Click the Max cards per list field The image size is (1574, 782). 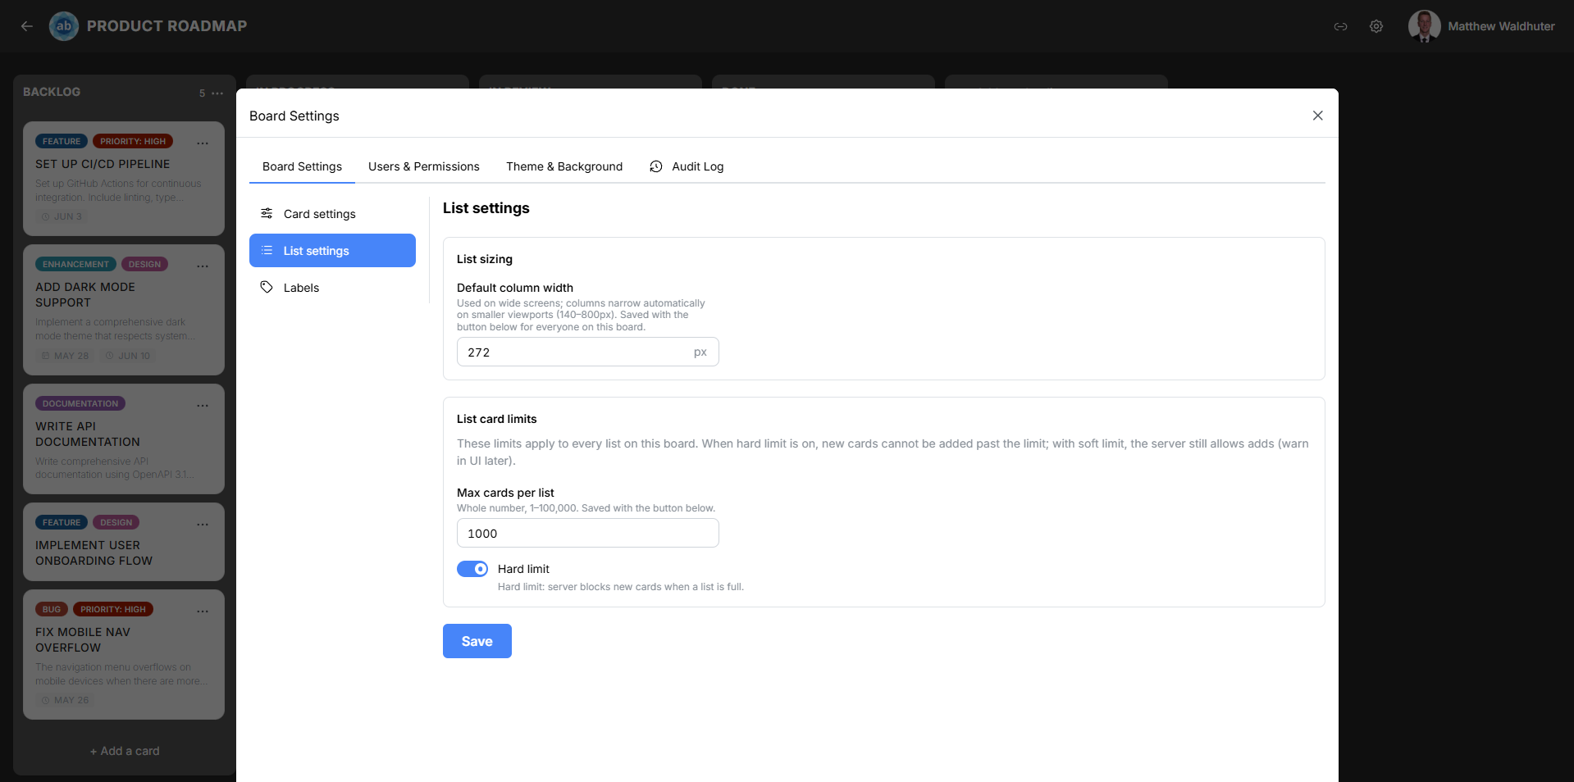coord(587,534)
